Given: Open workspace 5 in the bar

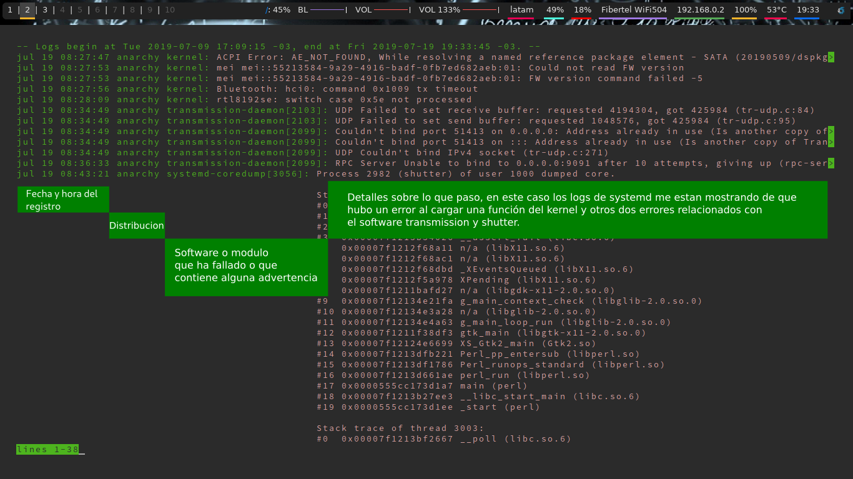Looking at the screenshot, I should click(80, 10).
